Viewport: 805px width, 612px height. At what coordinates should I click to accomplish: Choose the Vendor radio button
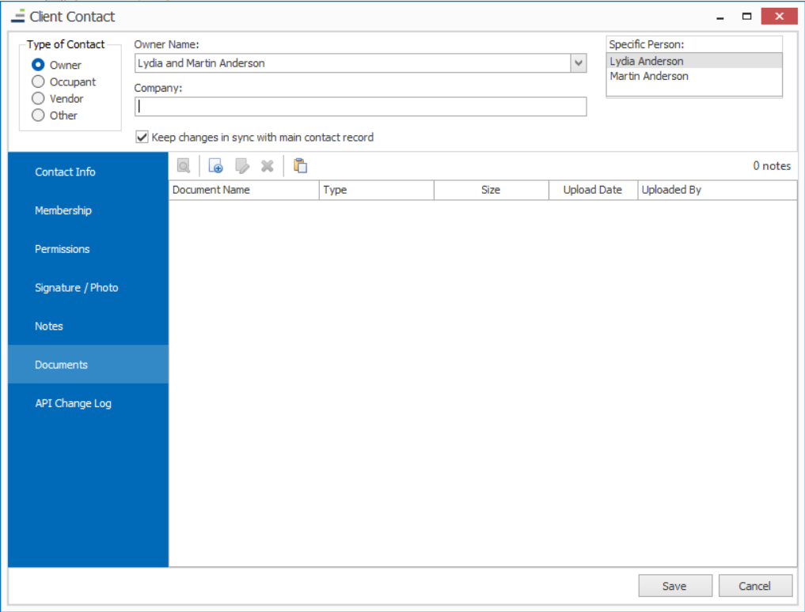click(x=36, y=98)
